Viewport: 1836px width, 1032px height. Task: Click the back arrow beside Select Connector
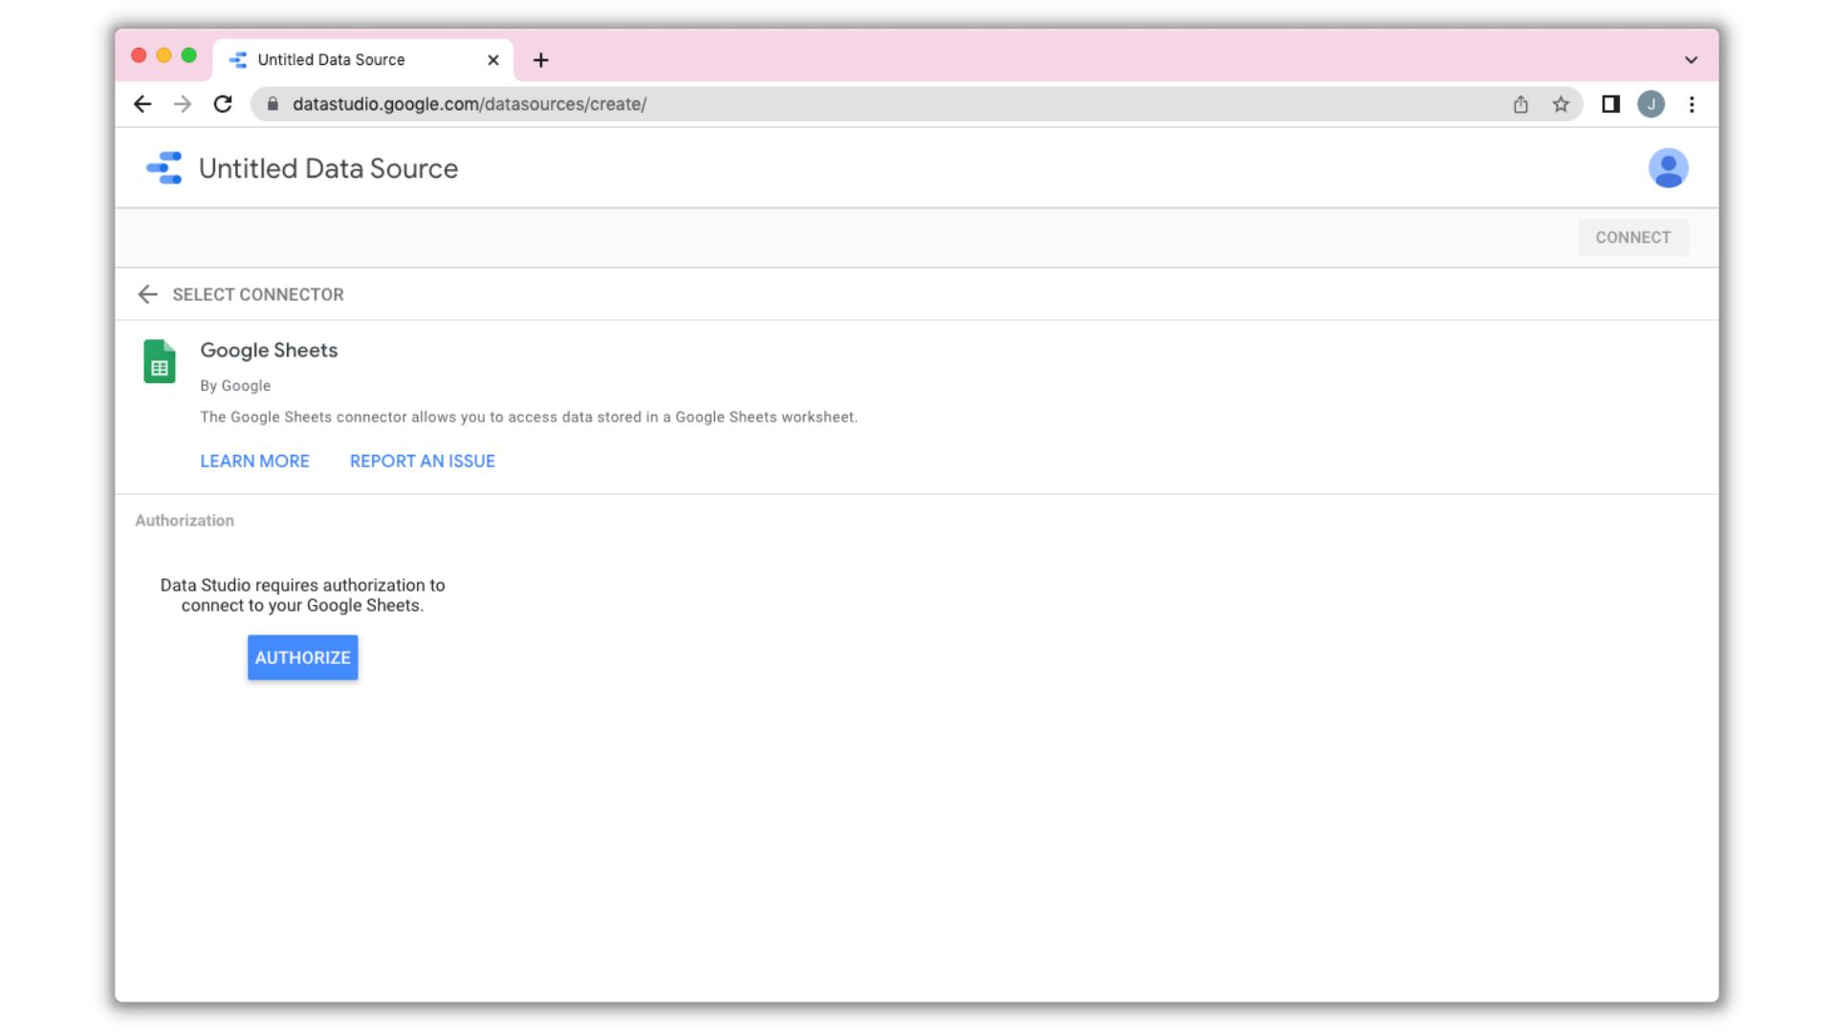147,294
